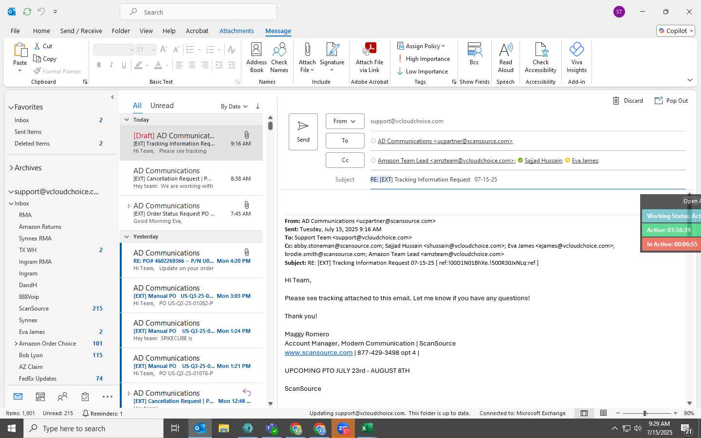
Task: Toggle High Importance tag
Action: tap(424, 59)
